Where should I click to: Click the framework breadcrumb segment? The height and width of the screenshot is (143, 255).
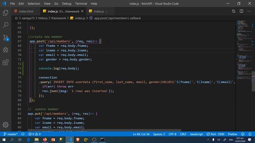59,18
